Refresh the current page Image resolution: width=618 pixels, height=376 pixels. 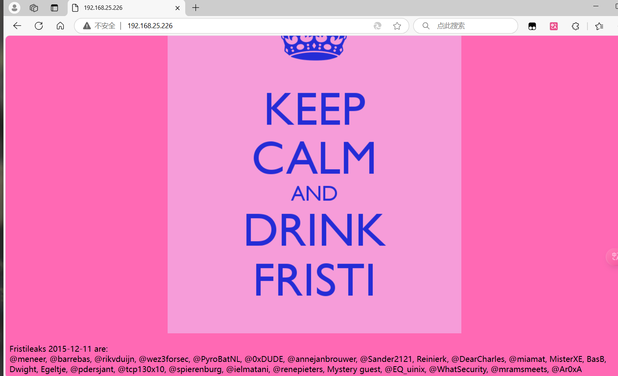click(x=39, y=26)
